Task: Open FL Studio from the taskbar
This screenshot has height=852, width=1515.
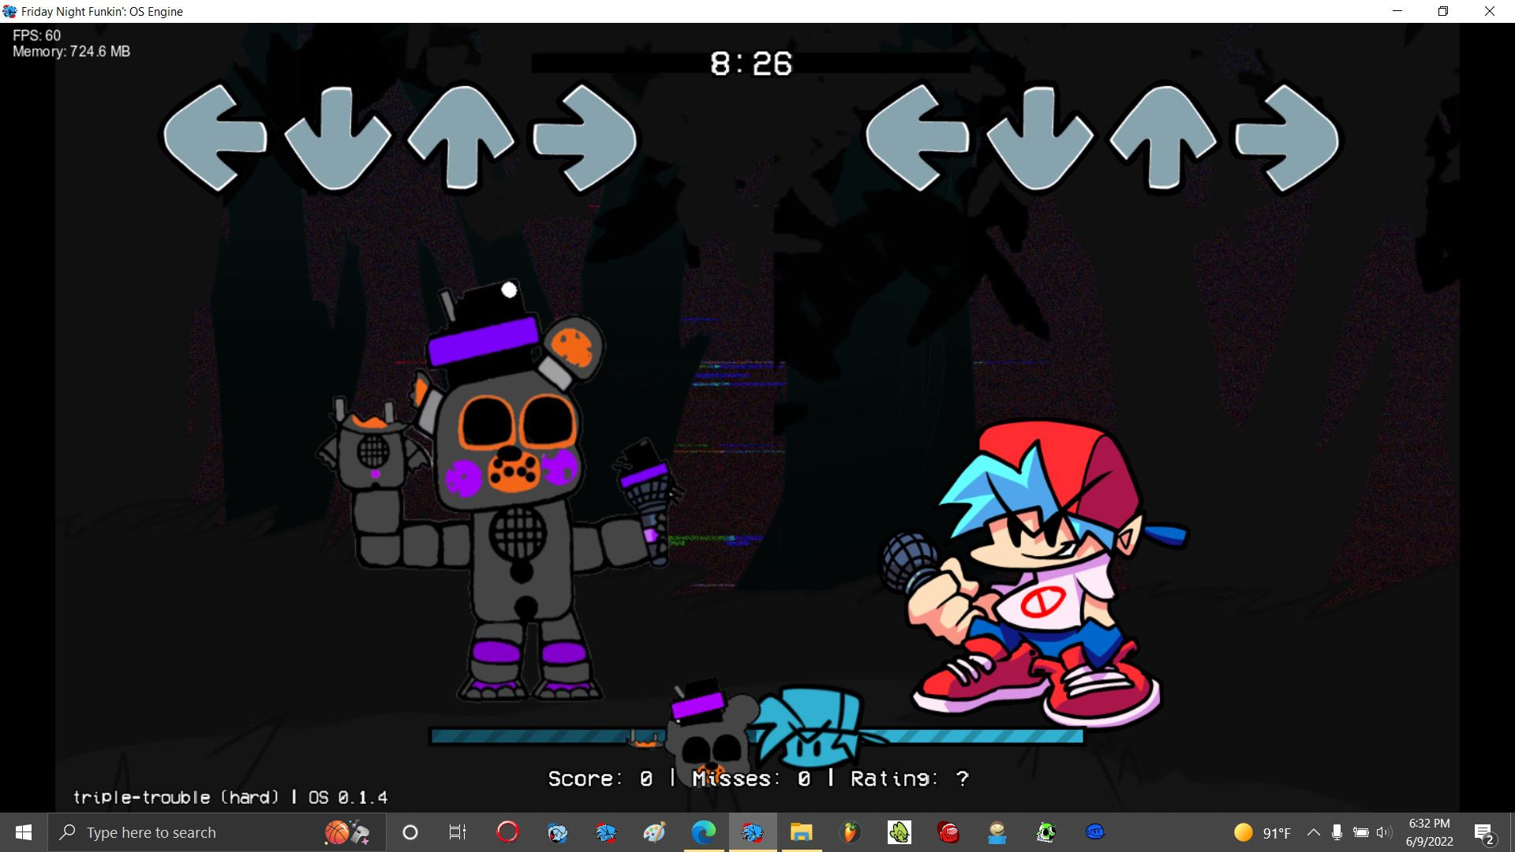Action: (x=851, y=832)
